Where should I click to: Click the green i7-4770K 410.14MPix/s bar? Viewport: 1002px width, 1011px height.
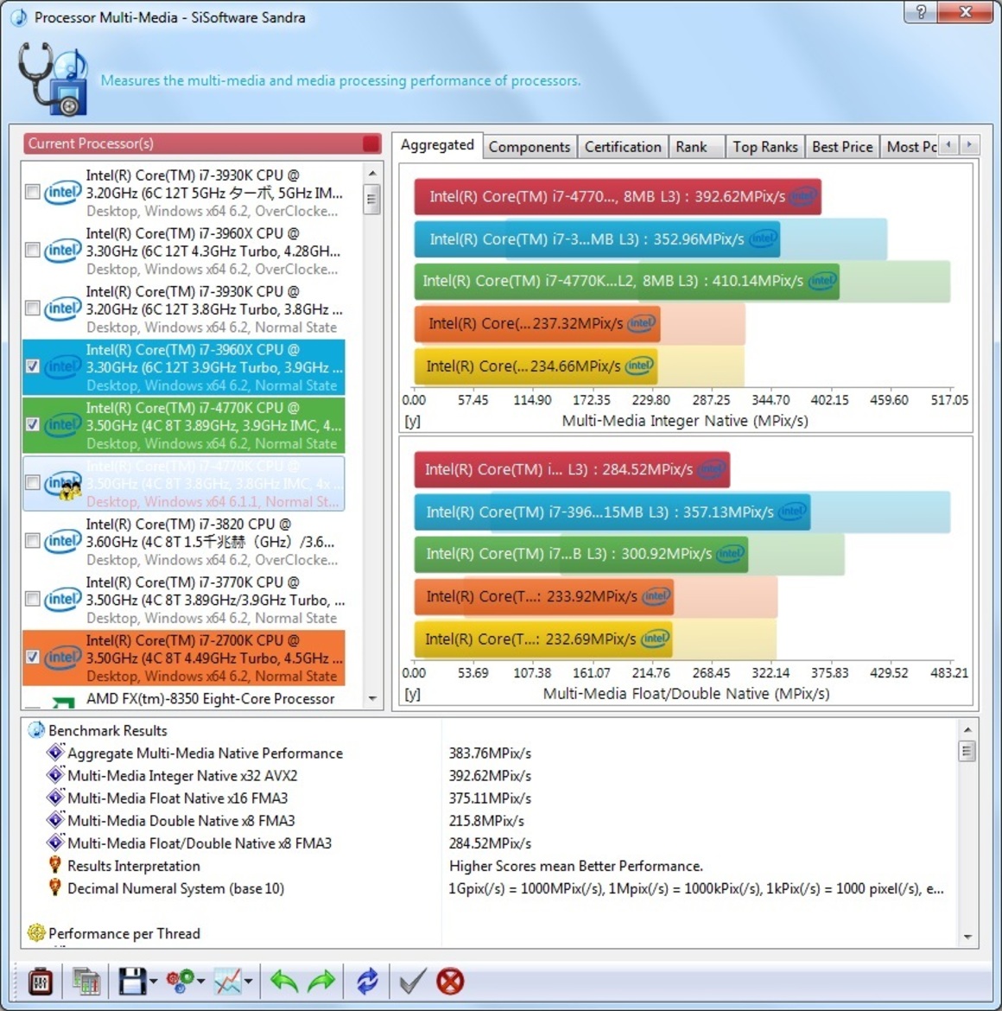pos(626,281)
